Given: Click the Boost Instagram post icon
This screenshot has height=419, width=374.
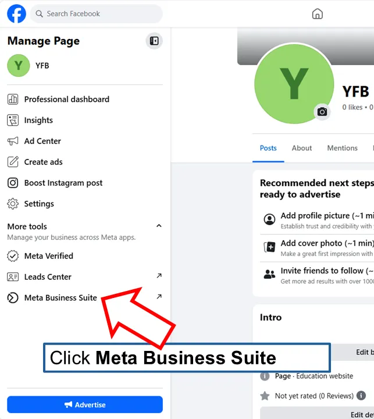Looking at the screenshot, I should coord(13,183).
